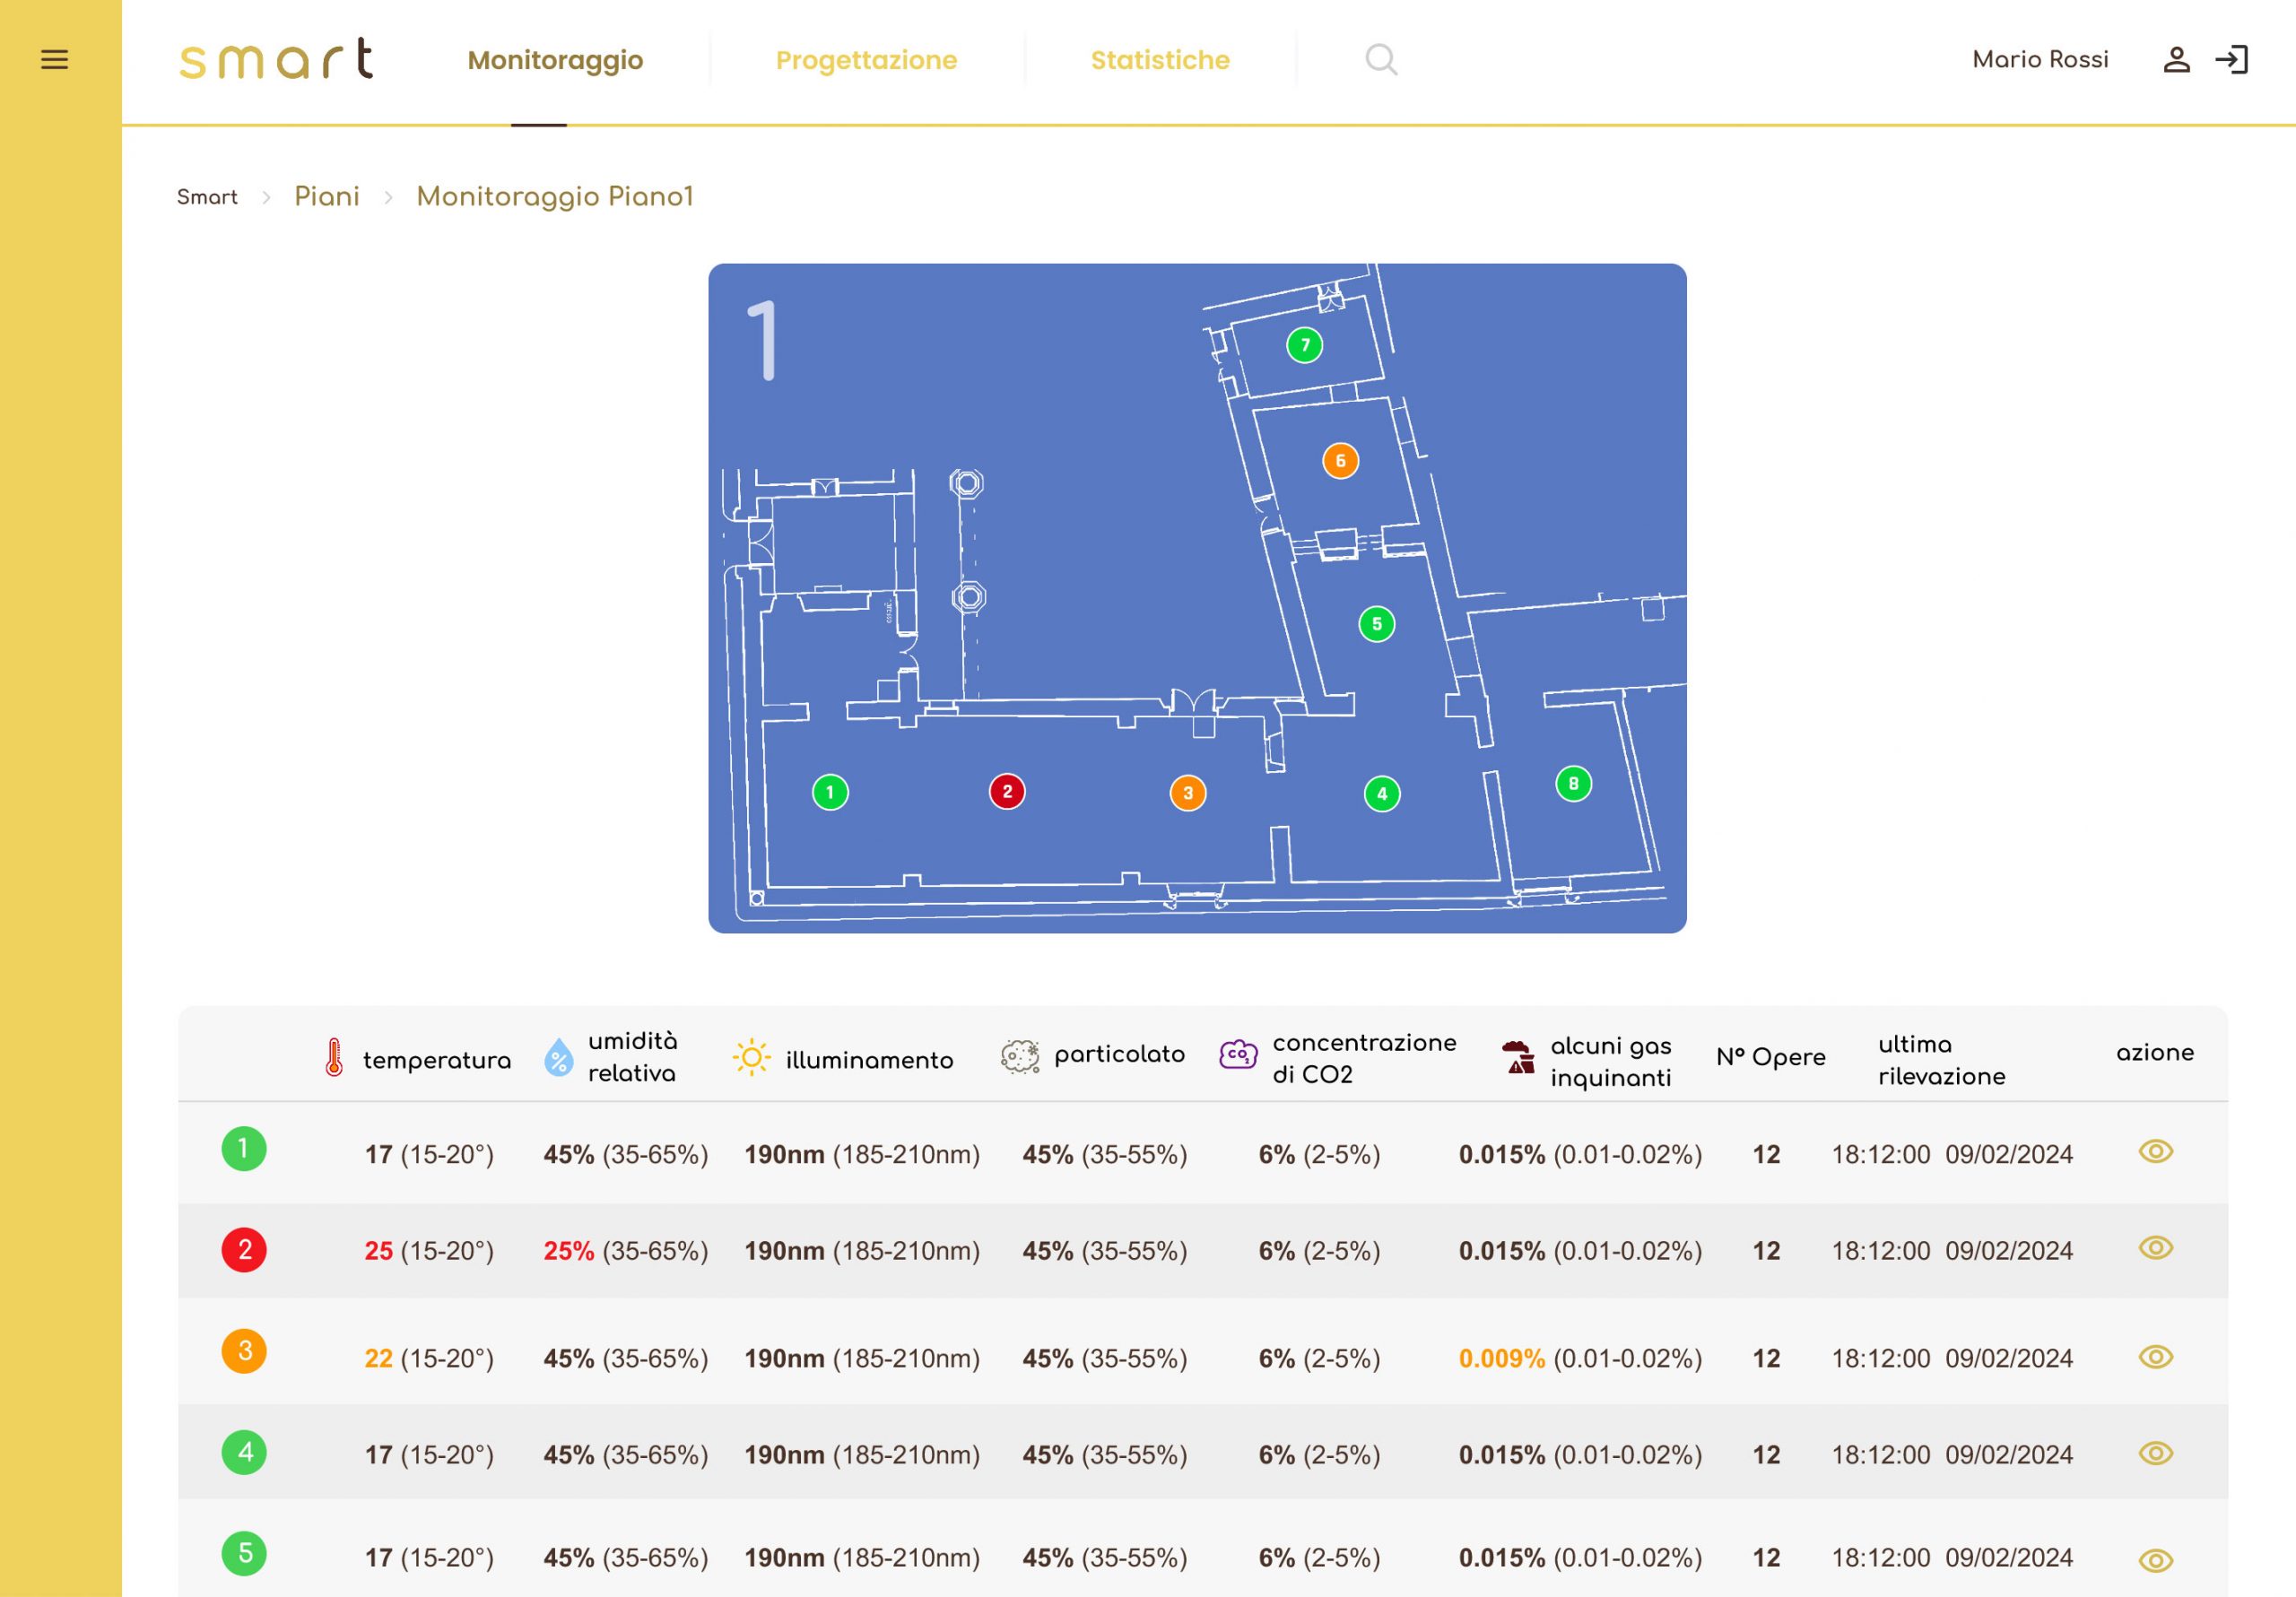Click Monitoraggio Piano1 breadcrumb
The width and height of the screenshot is (2296, 1597).
pos(555,197)
